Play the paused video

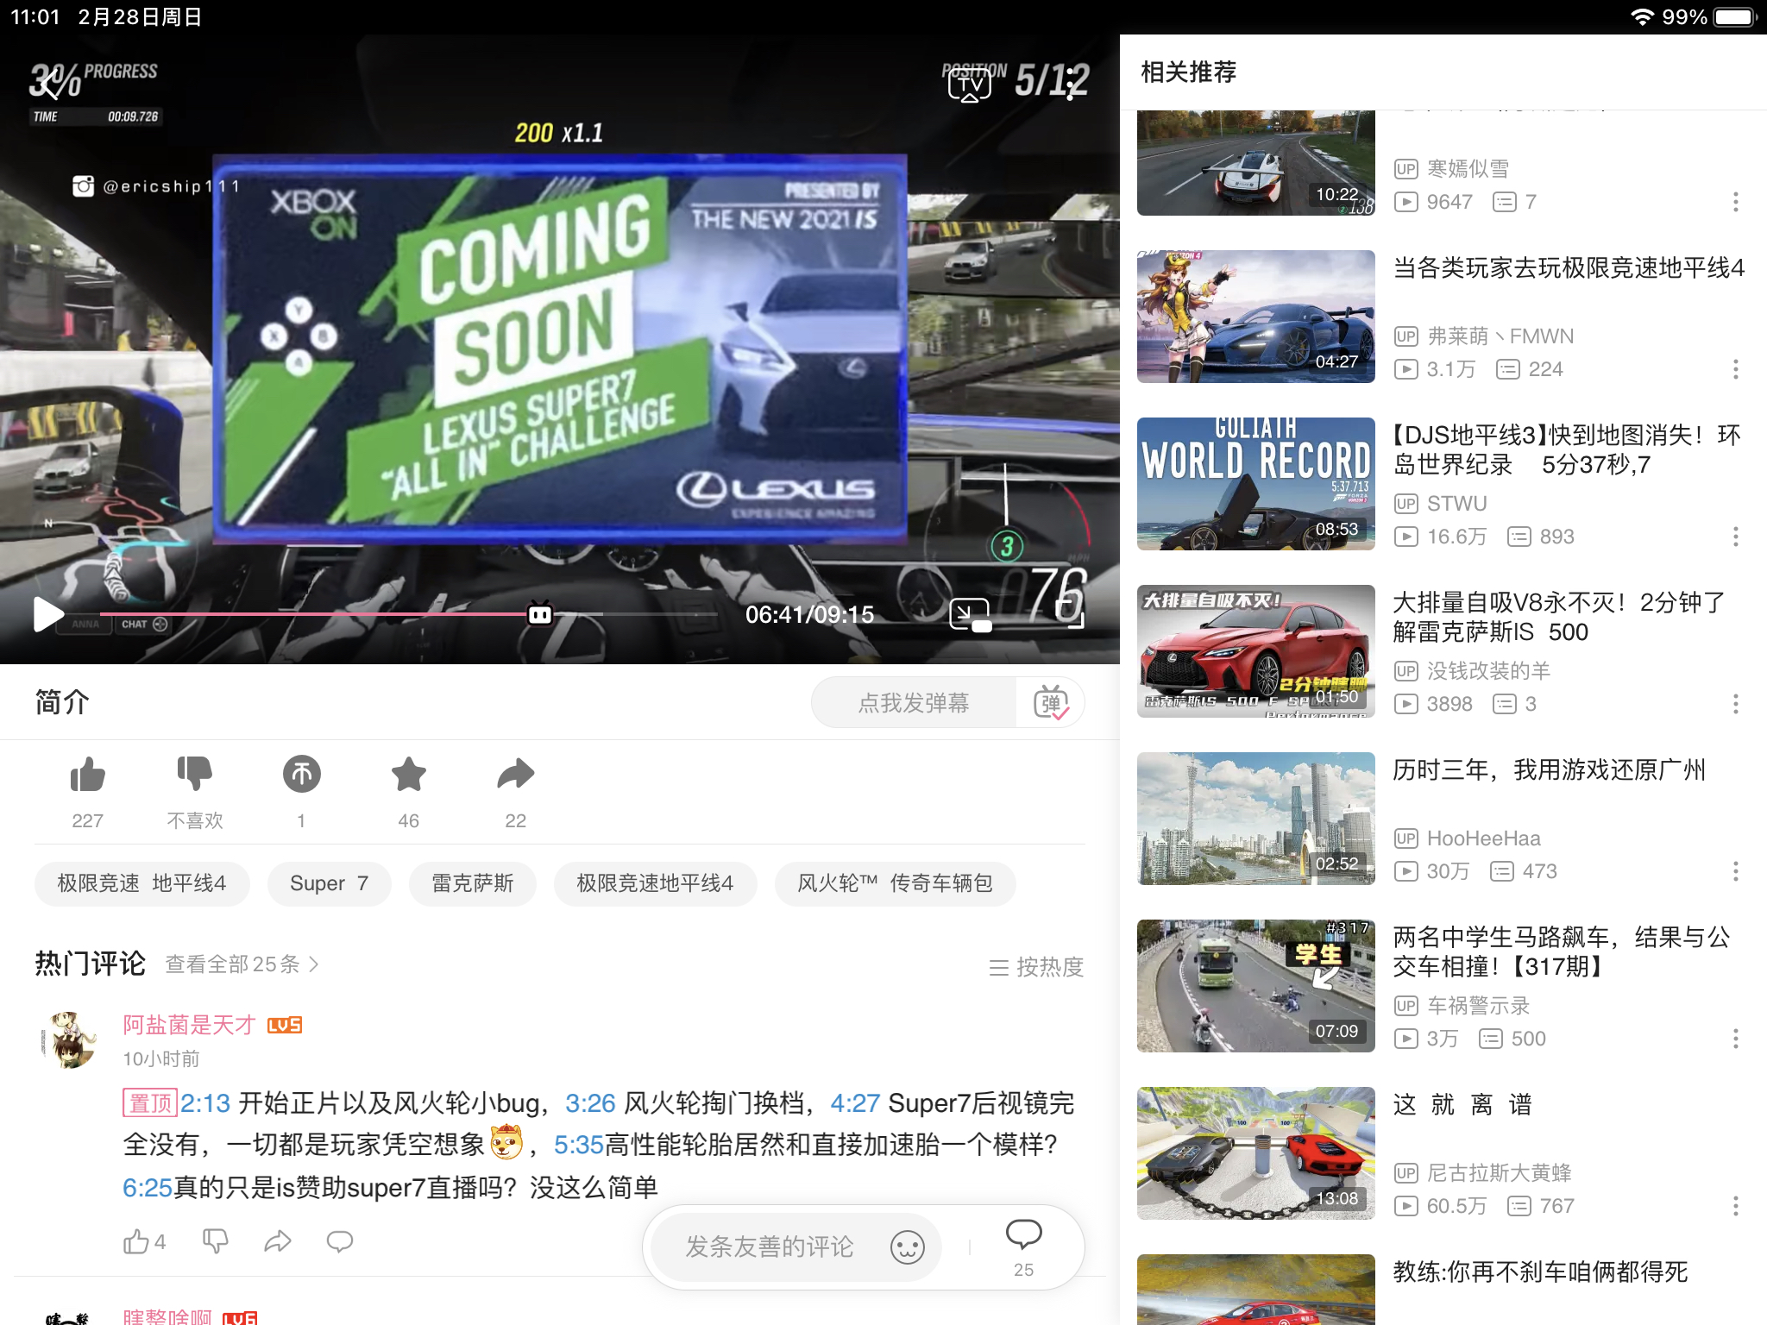tap(48, 614)
